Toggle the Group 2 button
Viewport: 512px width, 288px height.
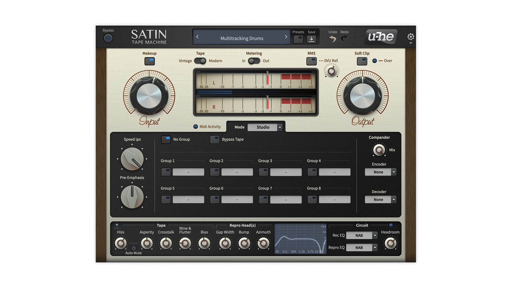click(x=215, y=172)
